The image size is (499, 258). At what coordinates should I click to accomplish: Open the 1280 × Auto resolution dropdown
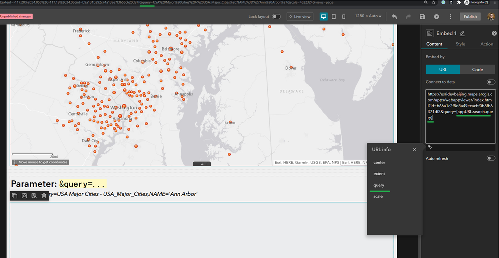pyautogui.click(x=368, y=16)
